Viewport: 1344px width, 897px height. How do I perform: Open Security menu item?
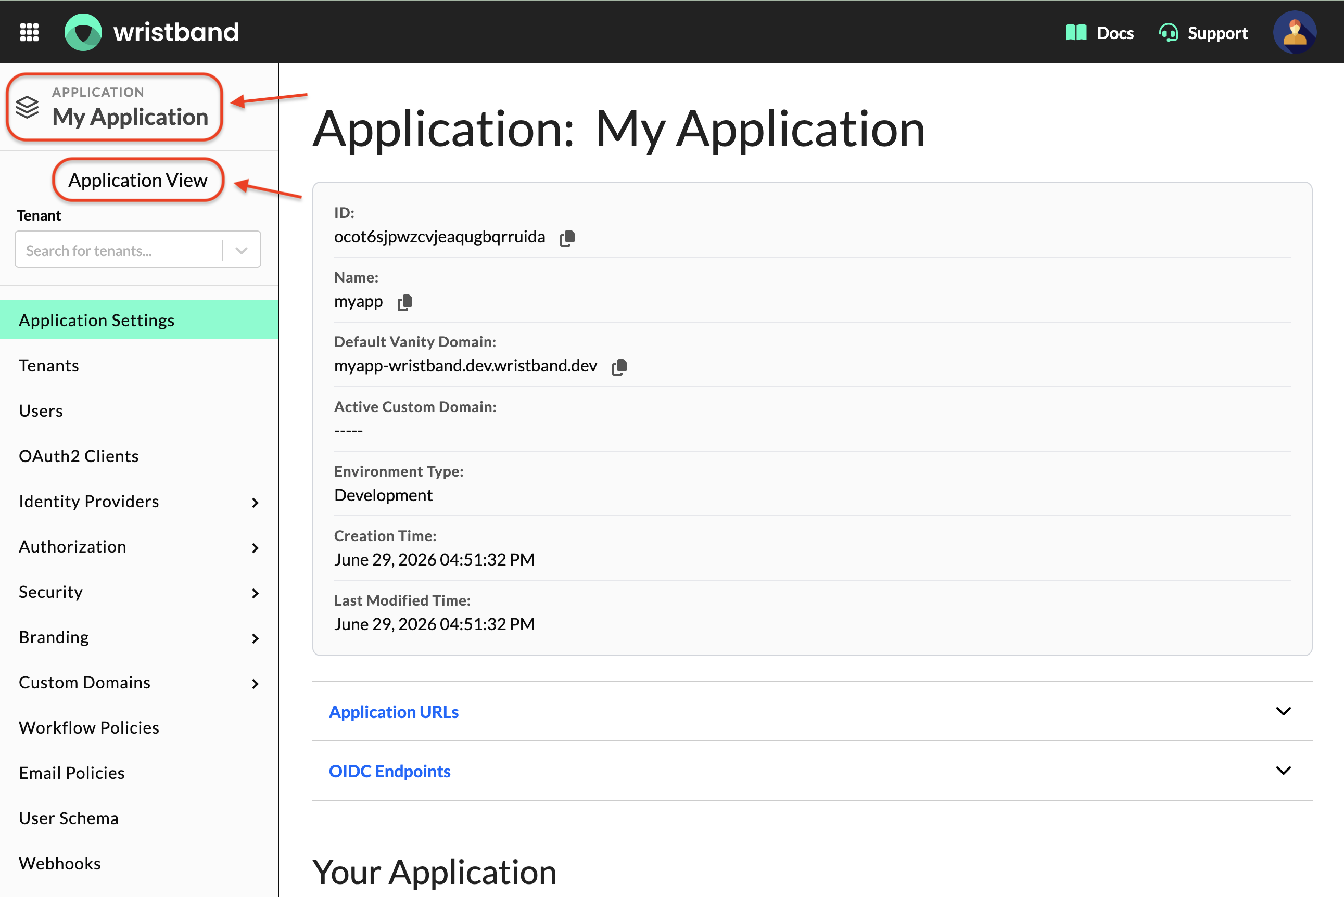tap(51, 592)
